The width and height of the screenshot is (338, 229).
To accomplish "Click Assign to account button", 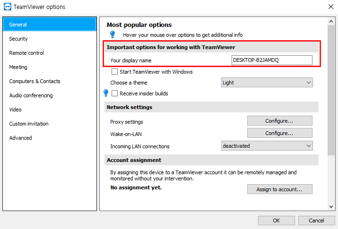I will [x=279, y=189].
